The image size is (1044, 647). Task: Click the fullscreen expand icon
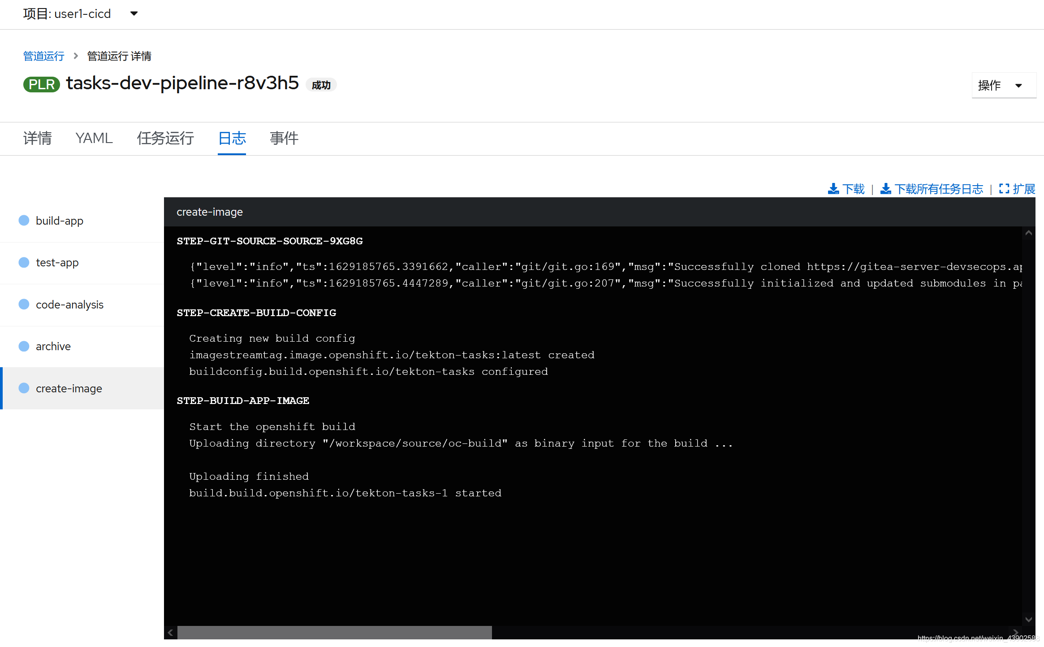[1004, 189]
